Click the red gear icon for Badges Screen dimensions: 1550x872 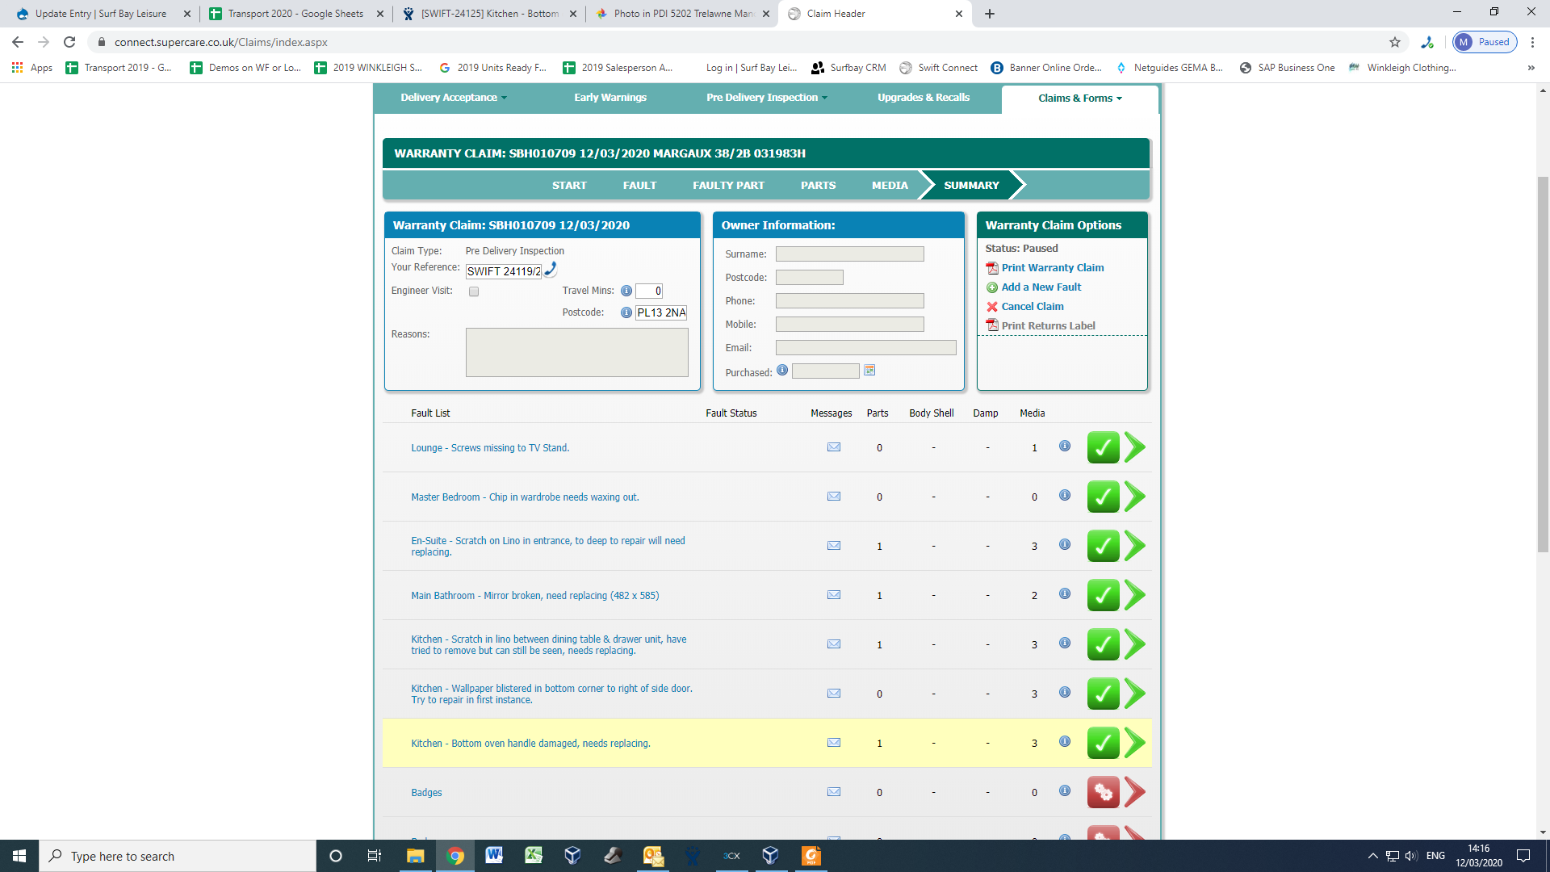[x=1103, y=792]
